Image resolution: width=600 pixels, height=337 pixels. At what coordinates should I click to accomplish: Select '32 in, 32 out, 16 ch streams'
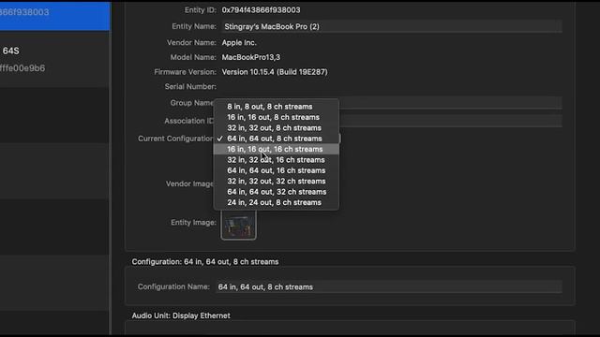tap(276, 160)
